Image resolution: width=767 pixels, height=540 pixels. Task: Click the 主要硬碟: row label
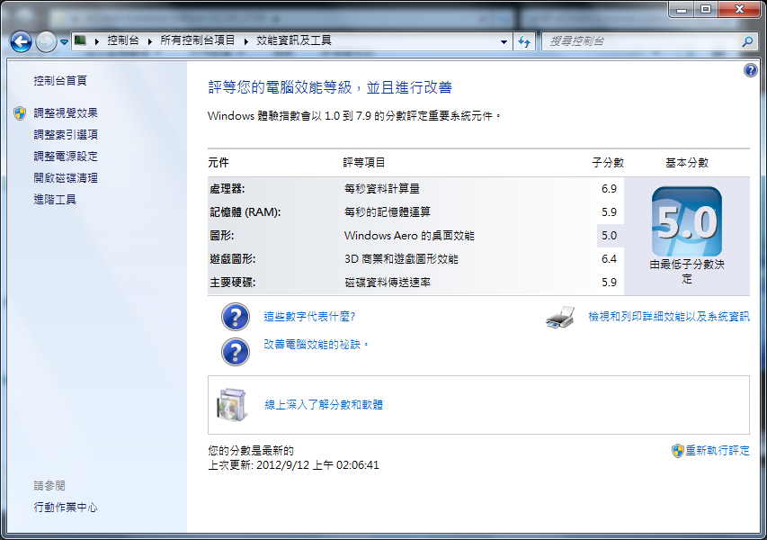(233, 283)
